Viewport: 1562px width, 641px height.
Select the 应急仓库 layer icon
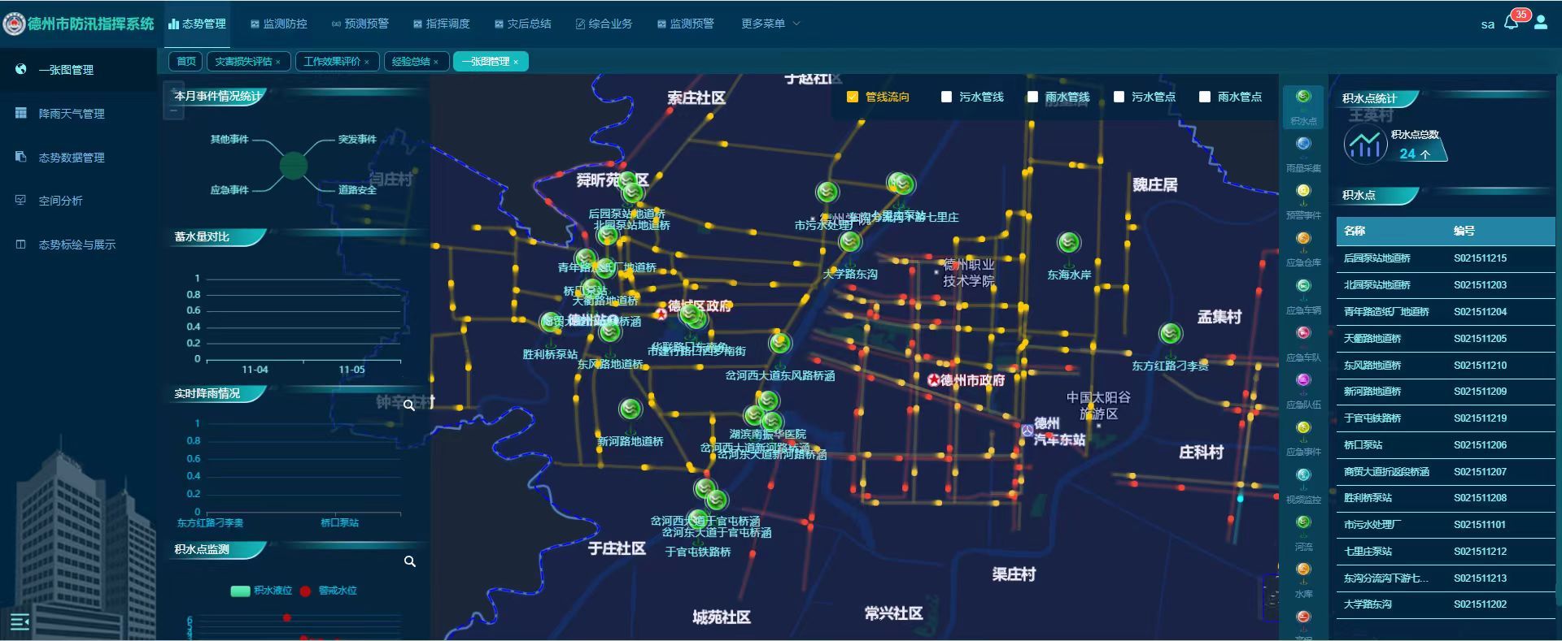[1303, 239]
